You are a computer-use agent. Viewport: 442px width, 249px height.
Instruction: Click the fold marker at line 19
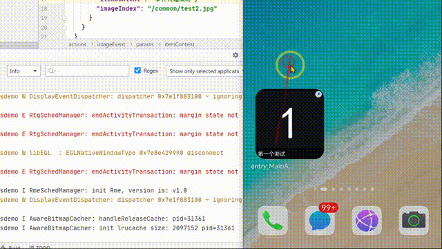coord(64,18)
